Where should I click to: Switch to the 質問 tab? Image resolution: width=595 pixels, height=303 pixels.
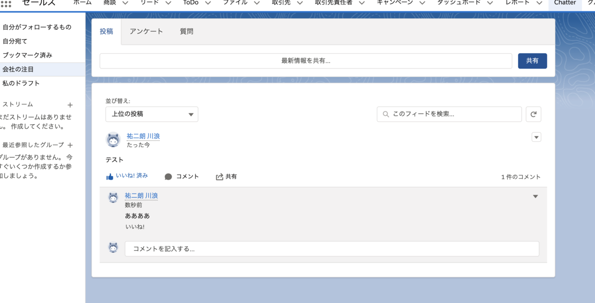(187, 31)
